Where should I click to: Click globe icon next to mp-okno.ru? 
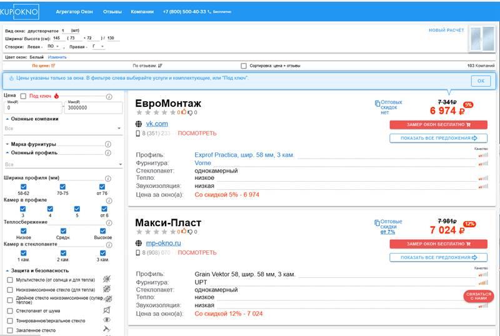[139, 243]
